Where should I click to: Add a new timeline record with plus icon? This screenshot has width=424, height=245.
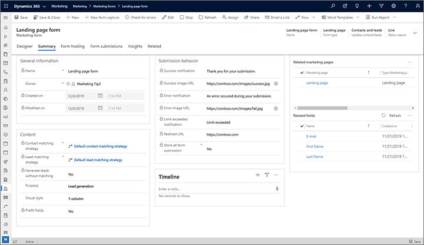tap(257, 175)
